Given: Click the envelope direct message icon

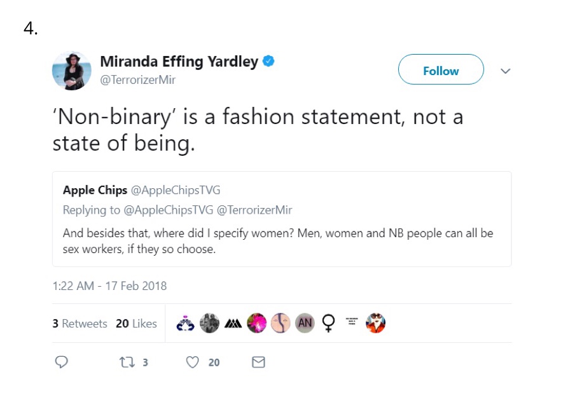Looking at the screenshot, I should (x=258, y=362).
